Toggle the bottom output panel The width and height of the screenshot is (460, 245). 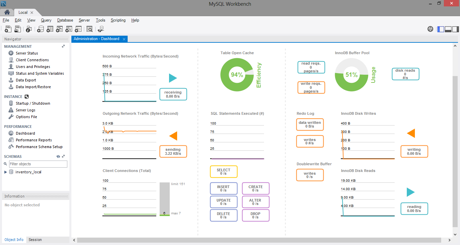(448, 29)
